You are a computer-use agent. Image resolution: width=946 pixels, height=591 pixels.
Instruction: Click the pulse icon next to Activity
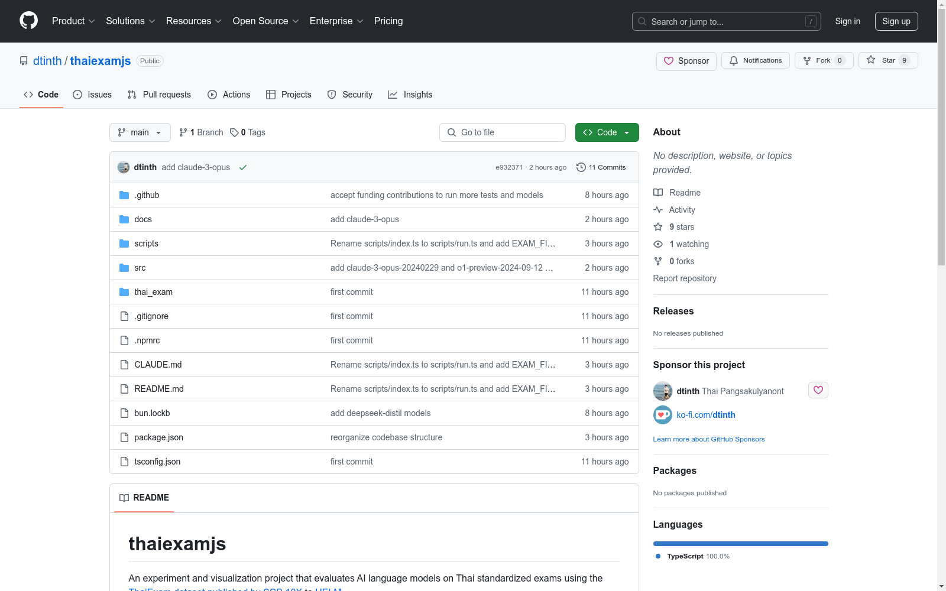(658, 210)
